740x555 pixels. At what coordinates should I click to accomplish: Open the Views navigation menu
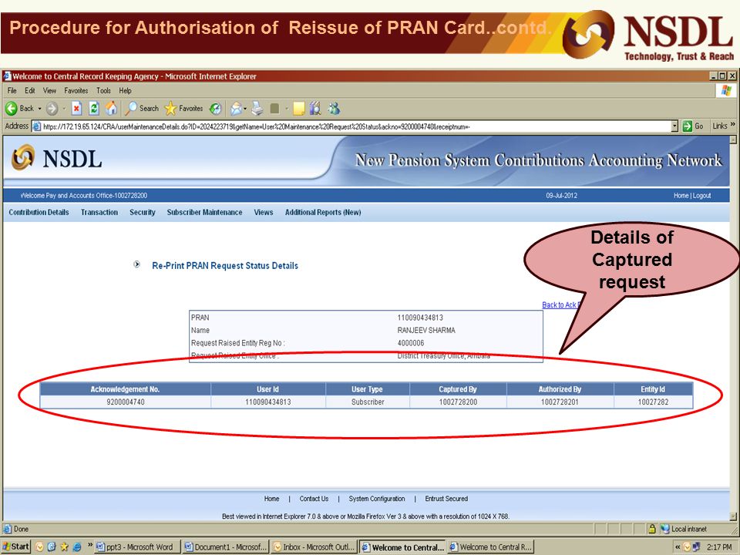point(264,213)
